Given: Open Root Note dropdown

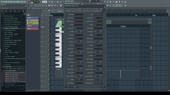Looking at the screenshot, I should (79, 15).
